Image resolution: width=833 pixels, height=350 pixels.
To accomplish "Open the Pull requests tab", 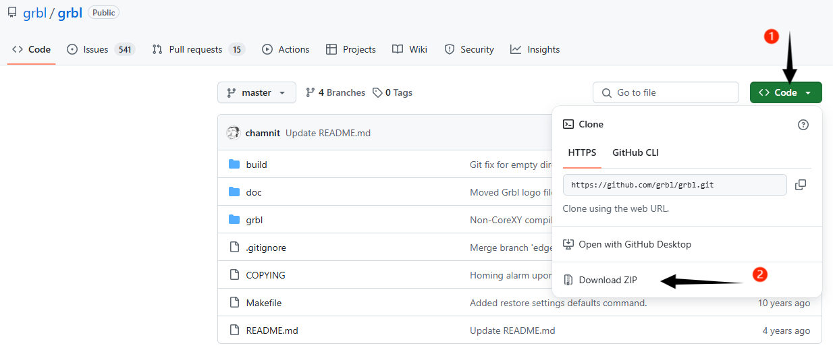I will pos(198,49).
